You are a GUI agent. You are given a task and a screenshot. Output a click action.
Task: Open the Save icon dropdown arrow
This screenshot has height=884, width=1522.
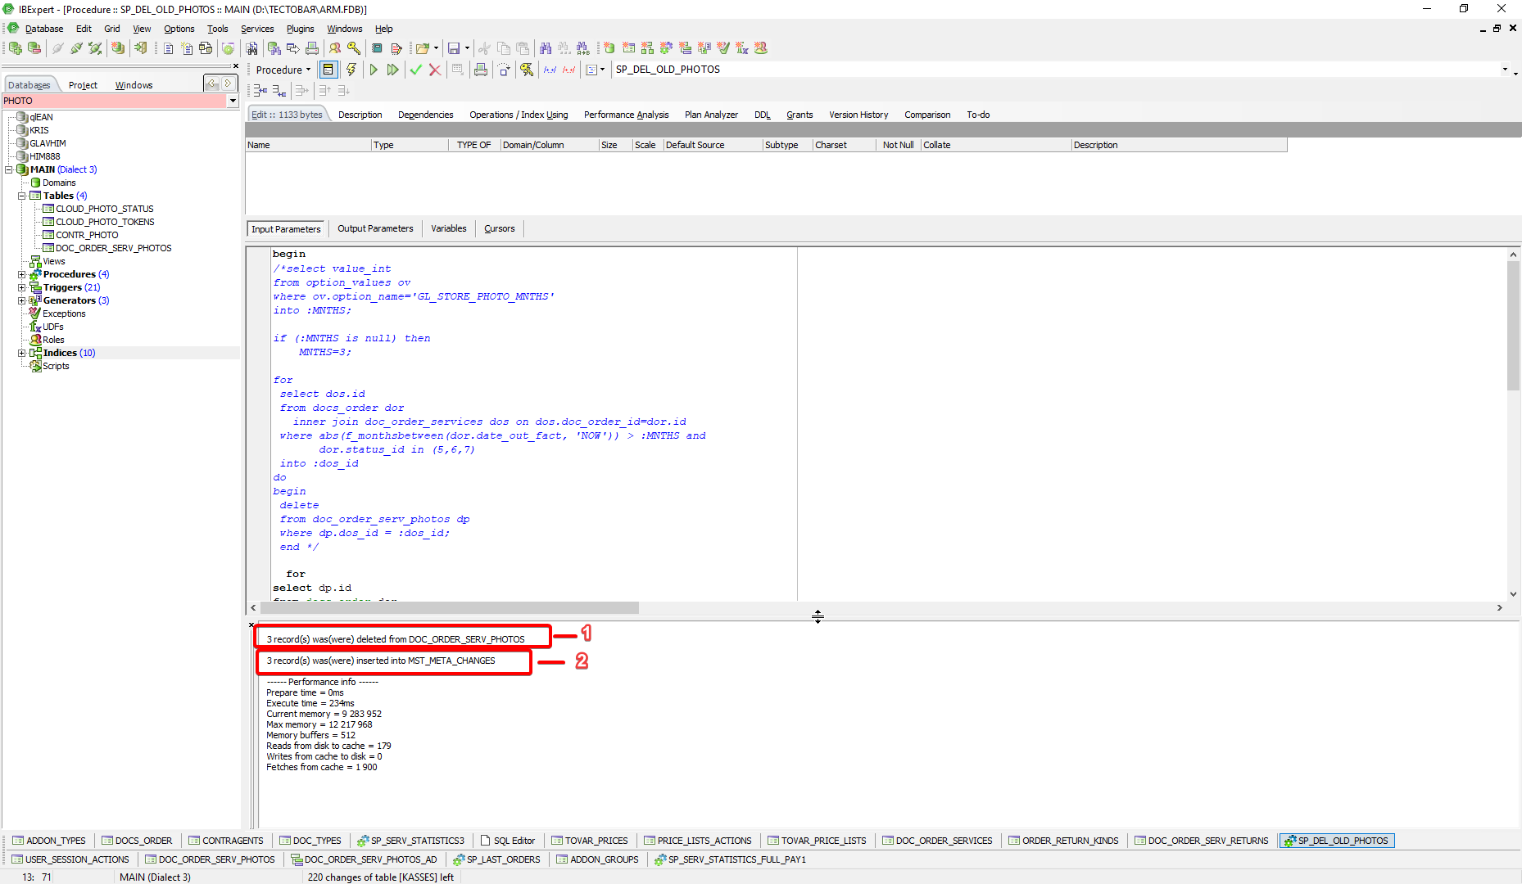pyautogui.click(x=467, y=48)
